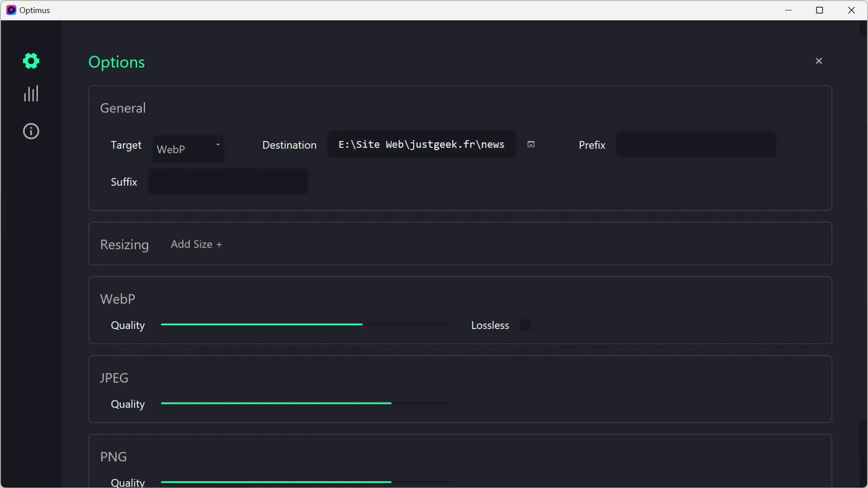
Task: Click Add Size + to add resize dimension
Action: click(196, 244)
